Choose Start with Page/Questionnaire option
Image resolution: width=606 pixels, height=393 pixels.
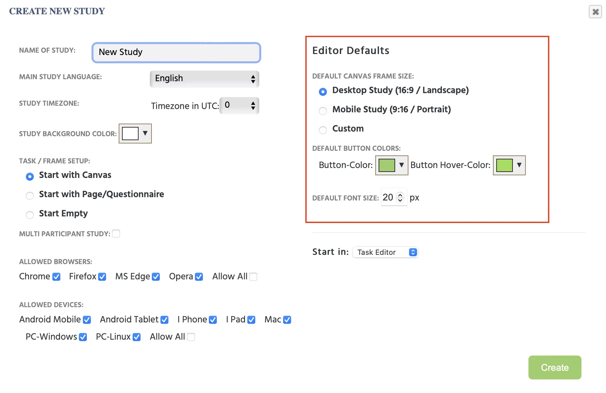click(30, 196)
